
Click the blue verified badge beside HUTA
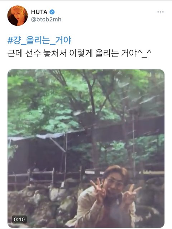point(52,12)
